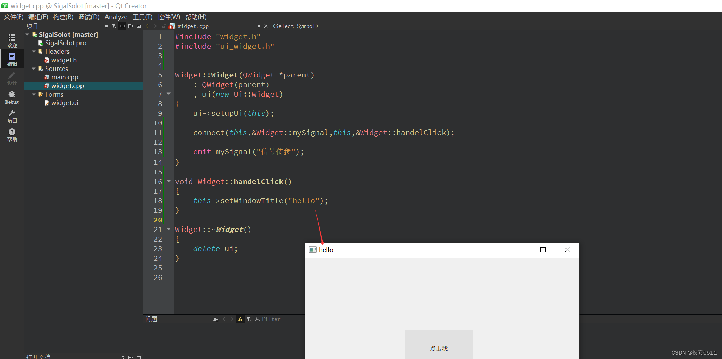Select main.cpp file in tree
The width and height of the screenshot is (722, 359).
pyautogui.click(x=65, y=77)
